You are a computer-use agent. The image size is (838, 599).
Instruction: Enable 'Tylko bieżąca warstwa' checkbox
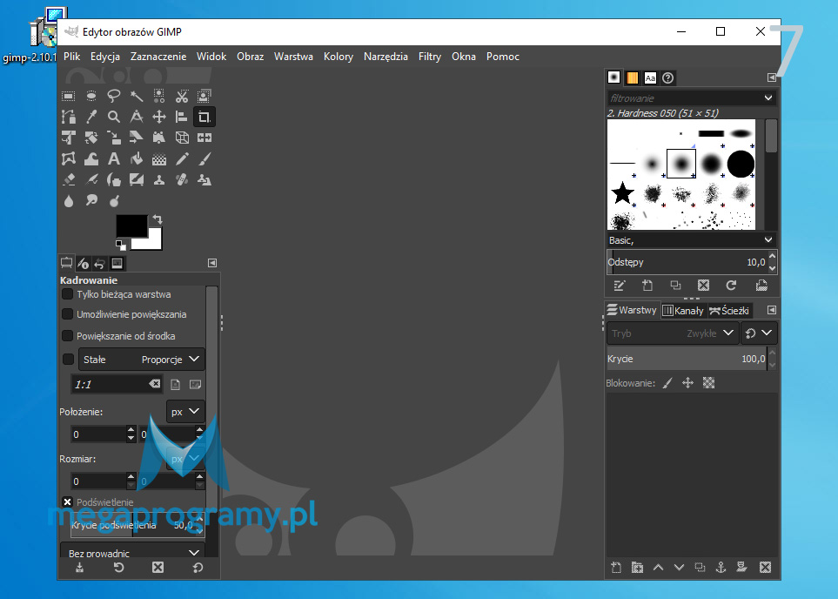coord(67,294)
